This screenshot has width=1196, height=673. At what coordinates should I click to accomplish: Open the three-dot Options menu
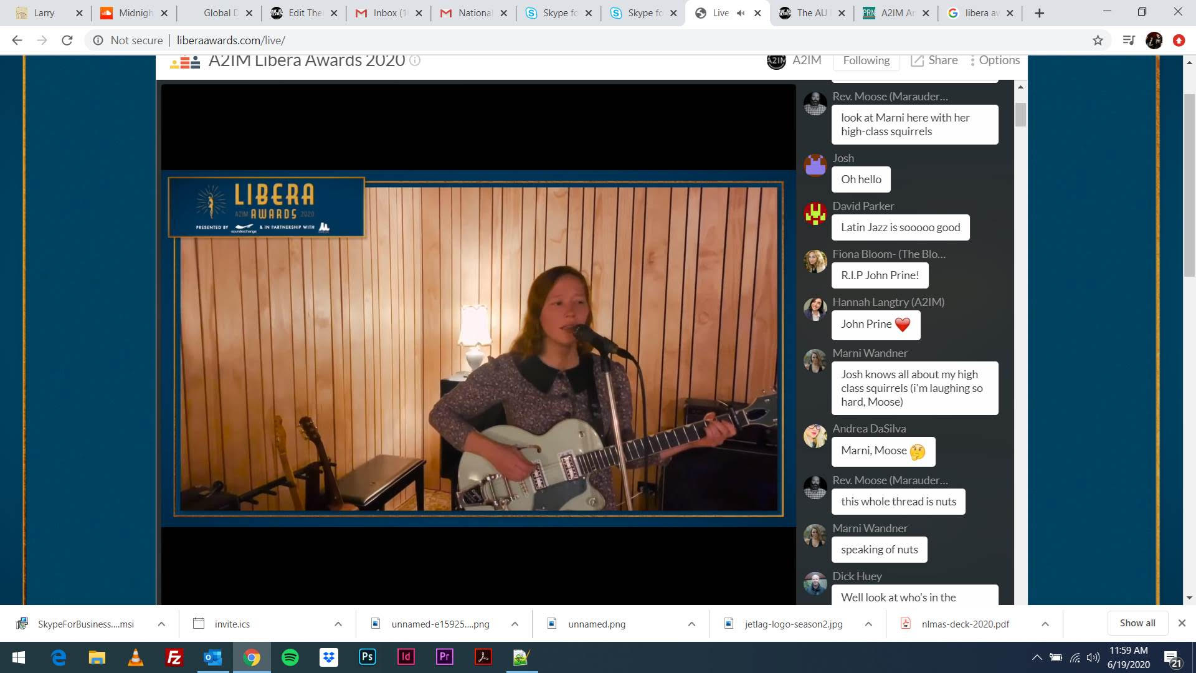(x=994, y=60)
